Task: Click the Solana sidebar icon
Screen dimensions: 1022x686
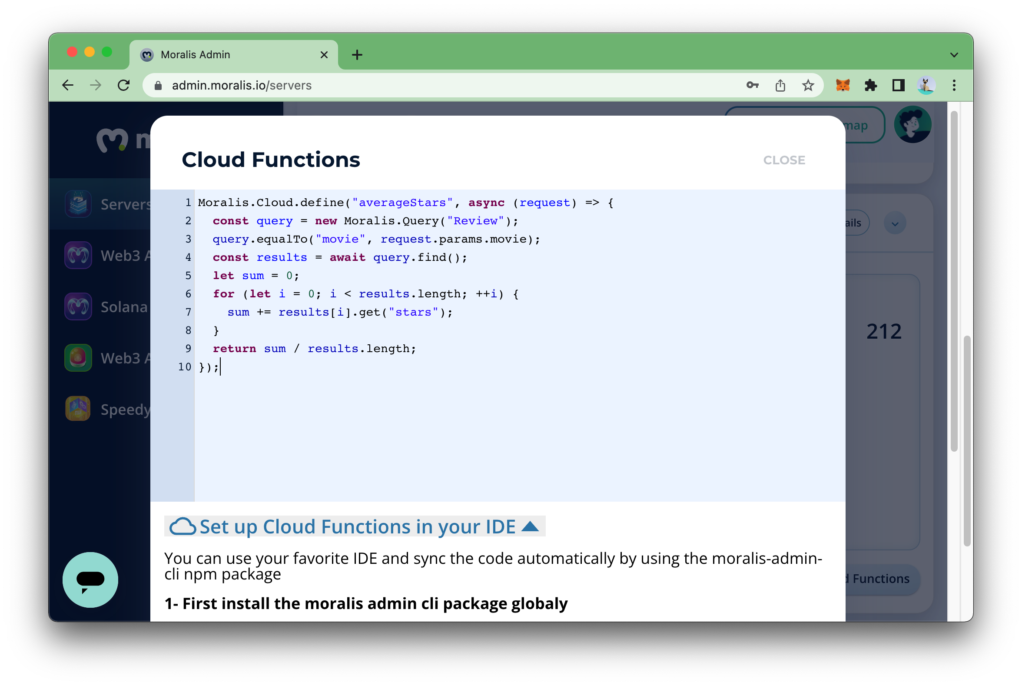Action: pyautogui.click(x=78, y=306)
